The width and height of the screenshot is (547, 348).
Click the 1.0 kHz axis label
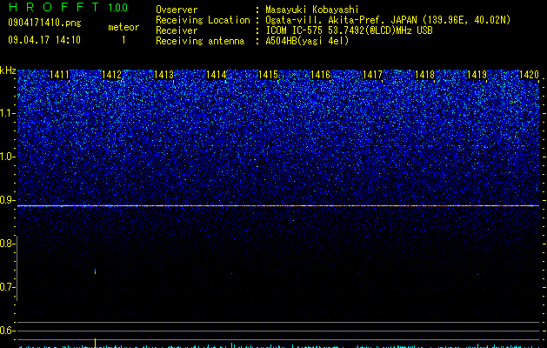pos(7,157)
